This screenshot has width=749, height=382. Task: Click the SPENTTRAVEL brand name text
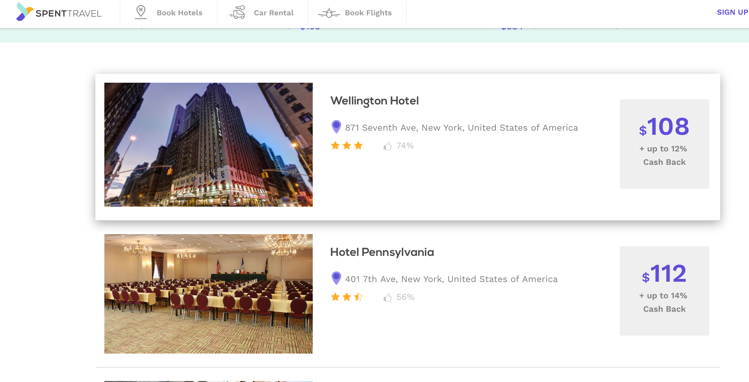click(68, 13)
